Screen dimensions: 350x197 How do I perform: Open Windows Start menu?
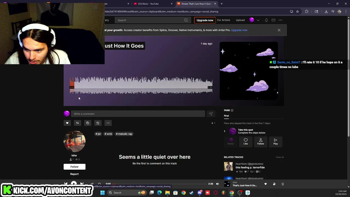click(103, 193)
